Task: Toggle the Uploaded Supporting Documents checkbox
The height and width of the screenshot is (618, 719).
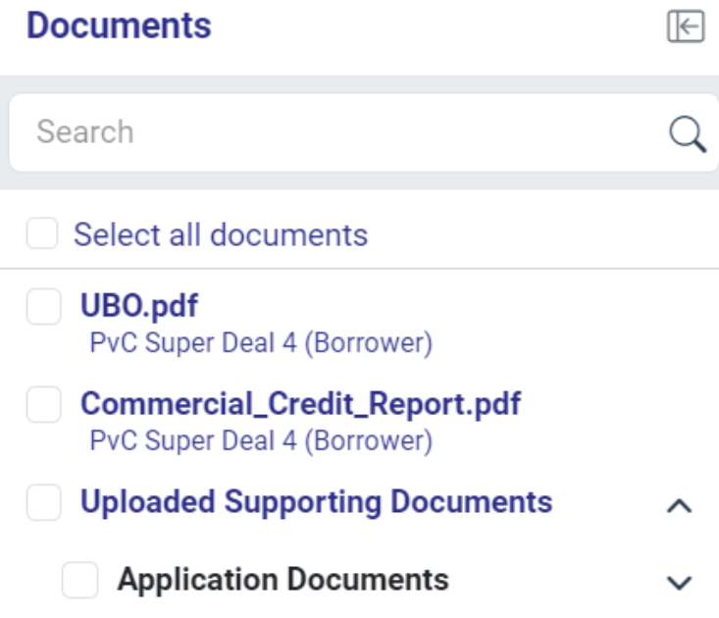Action: pyautogui.click(x=43, y=503)
